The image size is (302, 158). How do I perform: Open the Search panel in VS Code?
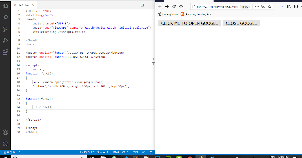pos(5,18)
